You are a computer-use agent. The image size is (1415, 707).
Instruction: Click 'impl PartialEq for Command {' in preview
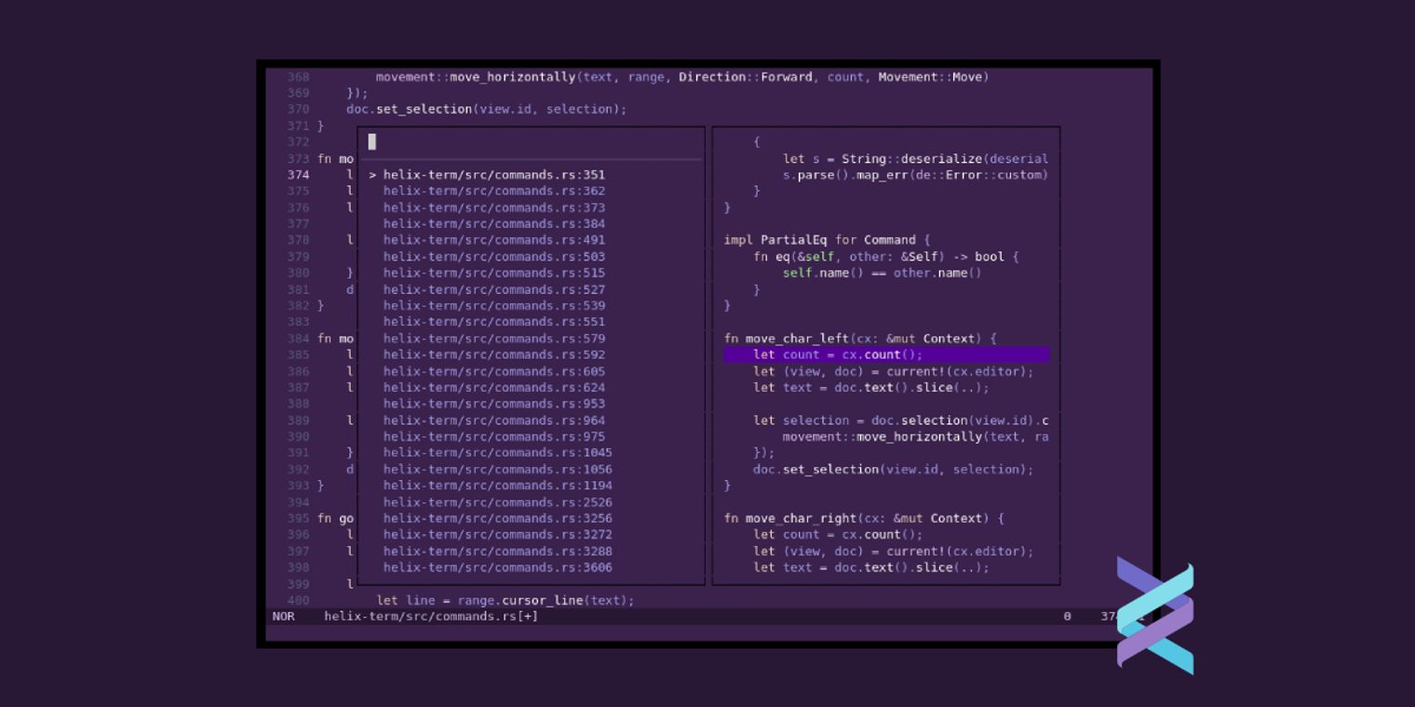tap(827, 240)
